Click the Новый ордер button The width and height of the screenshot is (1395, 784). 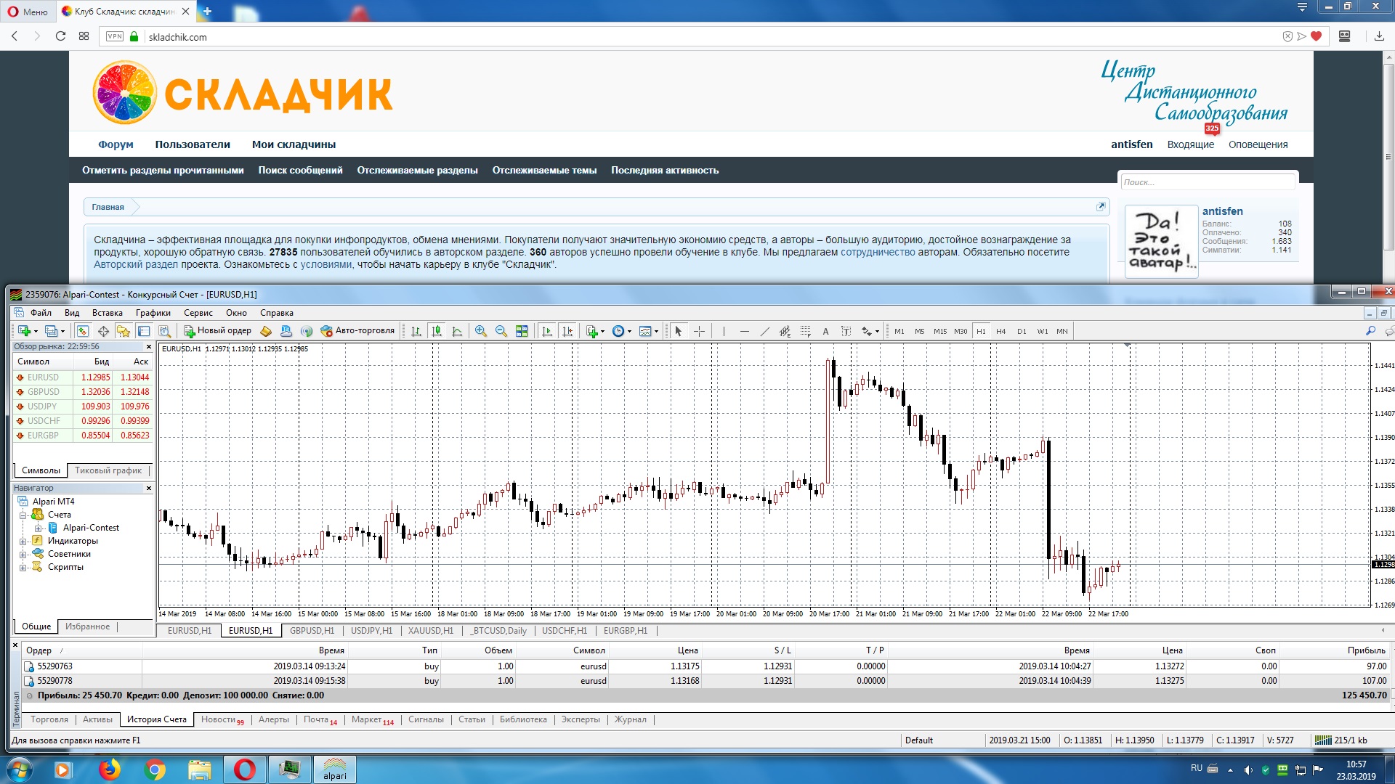pos(217,331)
